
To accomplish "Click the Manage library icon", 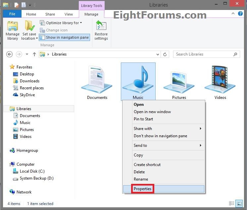I will point(13,31).
